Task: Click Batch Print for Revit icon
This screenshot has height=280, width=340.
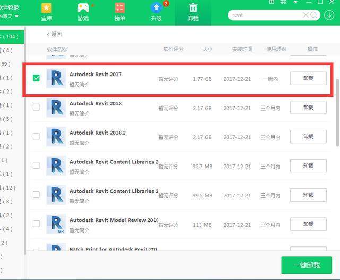Action: [56, 247]
